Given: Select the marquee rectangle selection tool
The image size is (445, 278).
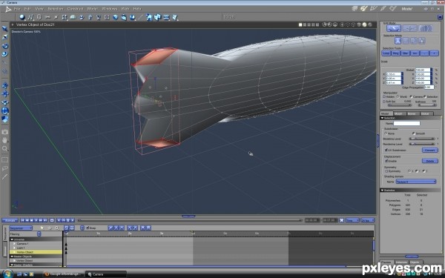Looking at the screenshot, I should (5, 159).
